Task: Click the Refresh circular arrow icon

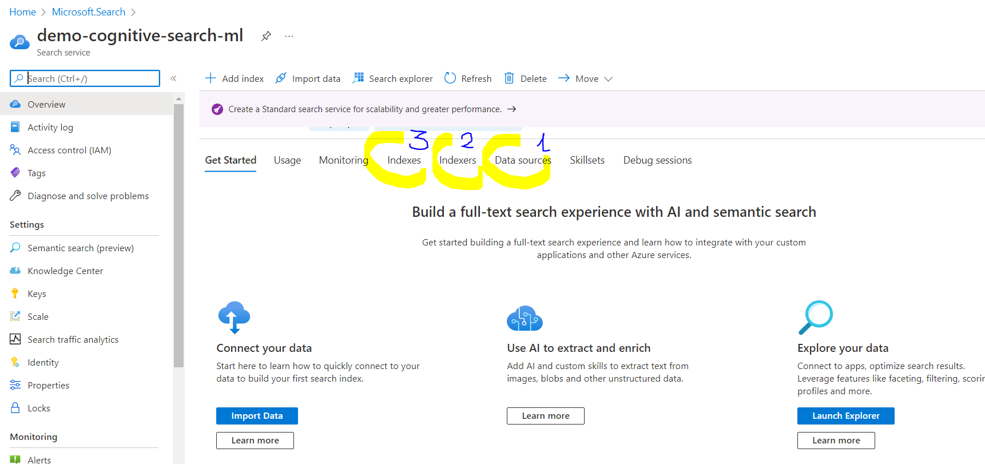Action: tap(450, 78)
